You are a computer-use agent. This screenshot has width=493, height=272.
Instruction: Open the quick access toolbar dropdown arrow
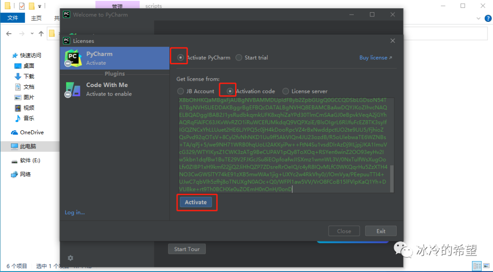click(40, 6)
